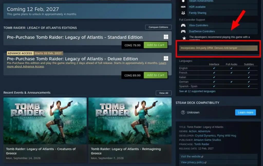Open the Xbox Controllers link
This screenshot has height=166, width=263.
199,25
